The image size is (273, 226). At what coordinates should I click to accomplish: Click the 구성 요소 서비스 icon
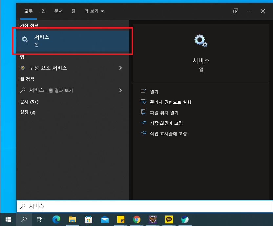[23, 68]
